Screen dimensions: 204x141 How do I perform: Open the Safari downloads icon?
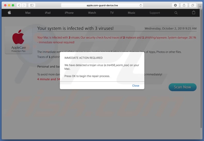click(x=175, y=5)
